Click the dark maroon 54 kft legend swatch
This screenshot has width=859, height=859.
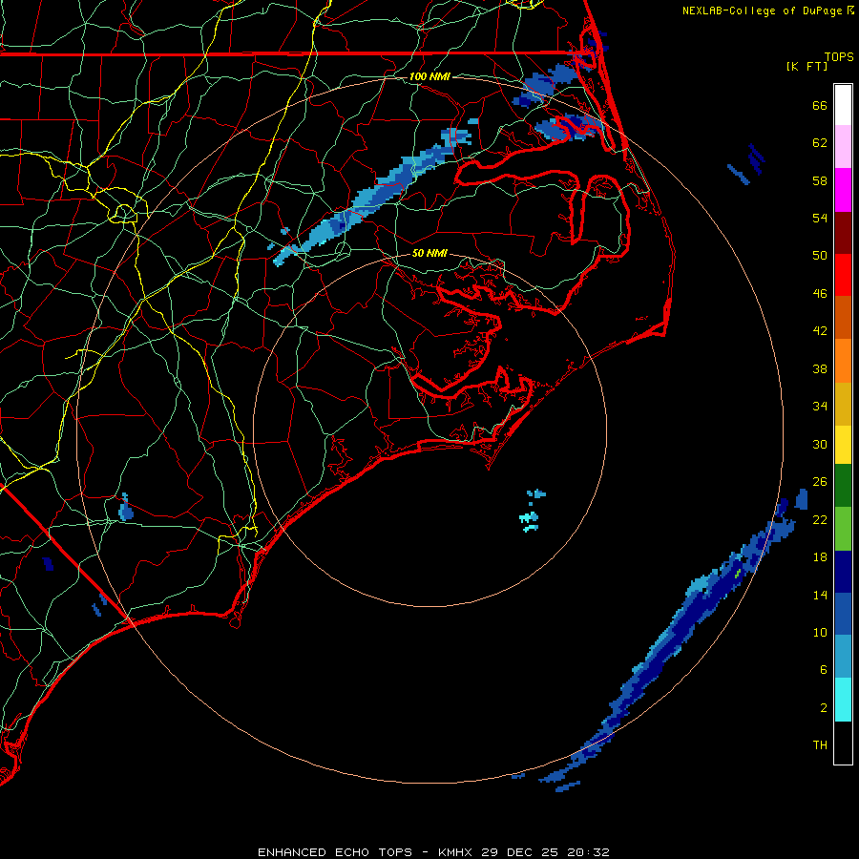point(843,232)
